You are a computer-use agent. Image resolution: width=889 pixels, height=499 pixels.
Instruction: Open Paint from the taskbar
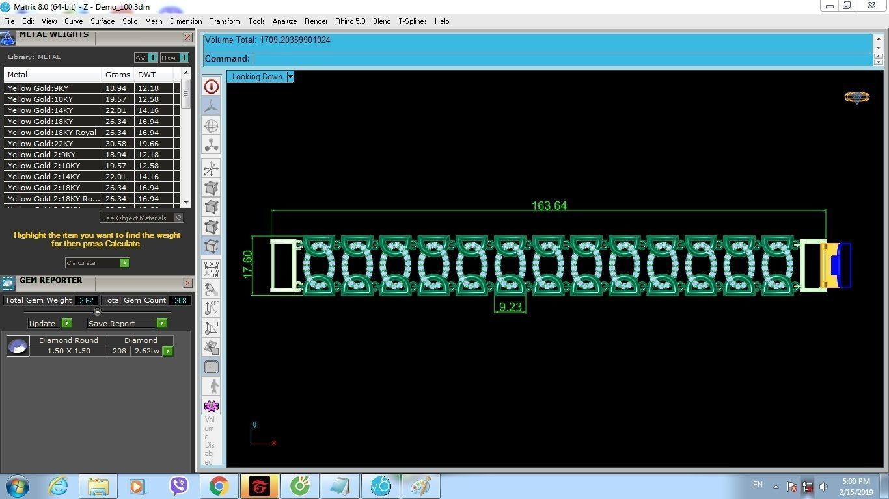pyautogui.click(x=420, y=486)
